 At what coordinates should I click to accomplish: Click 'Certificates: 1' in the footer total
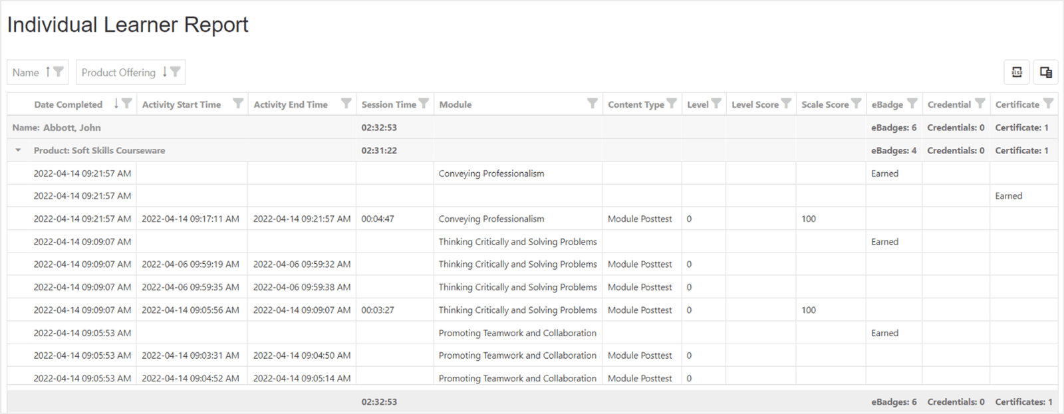pyautogui.click(x=1023, y=402)
